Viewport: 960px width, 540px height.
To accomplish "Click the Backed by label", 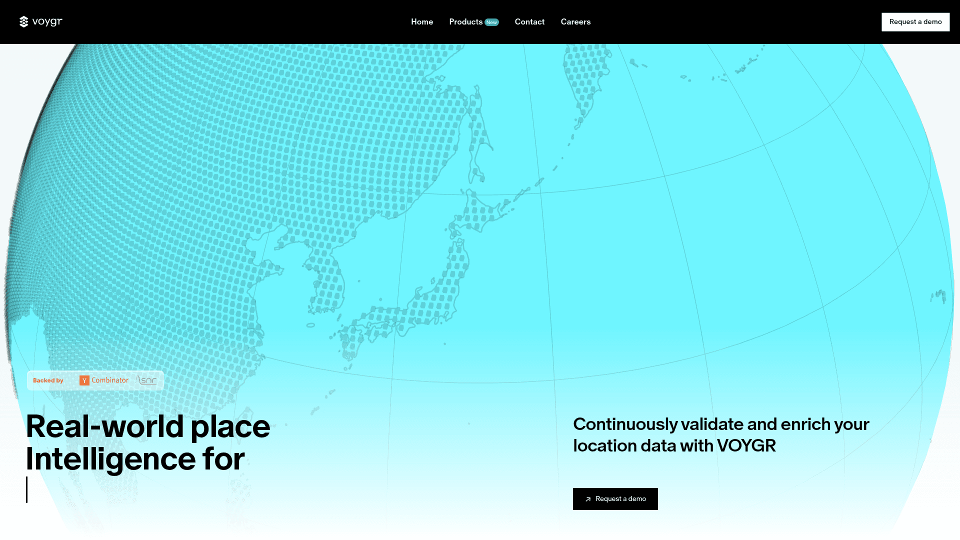I will 48,380.
